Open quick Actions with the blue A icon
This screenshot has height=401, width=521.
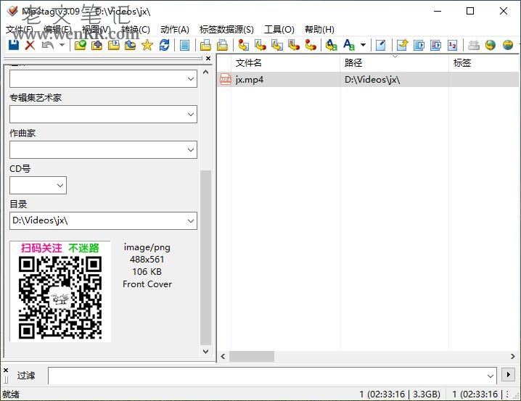click(x=349, y=45)
